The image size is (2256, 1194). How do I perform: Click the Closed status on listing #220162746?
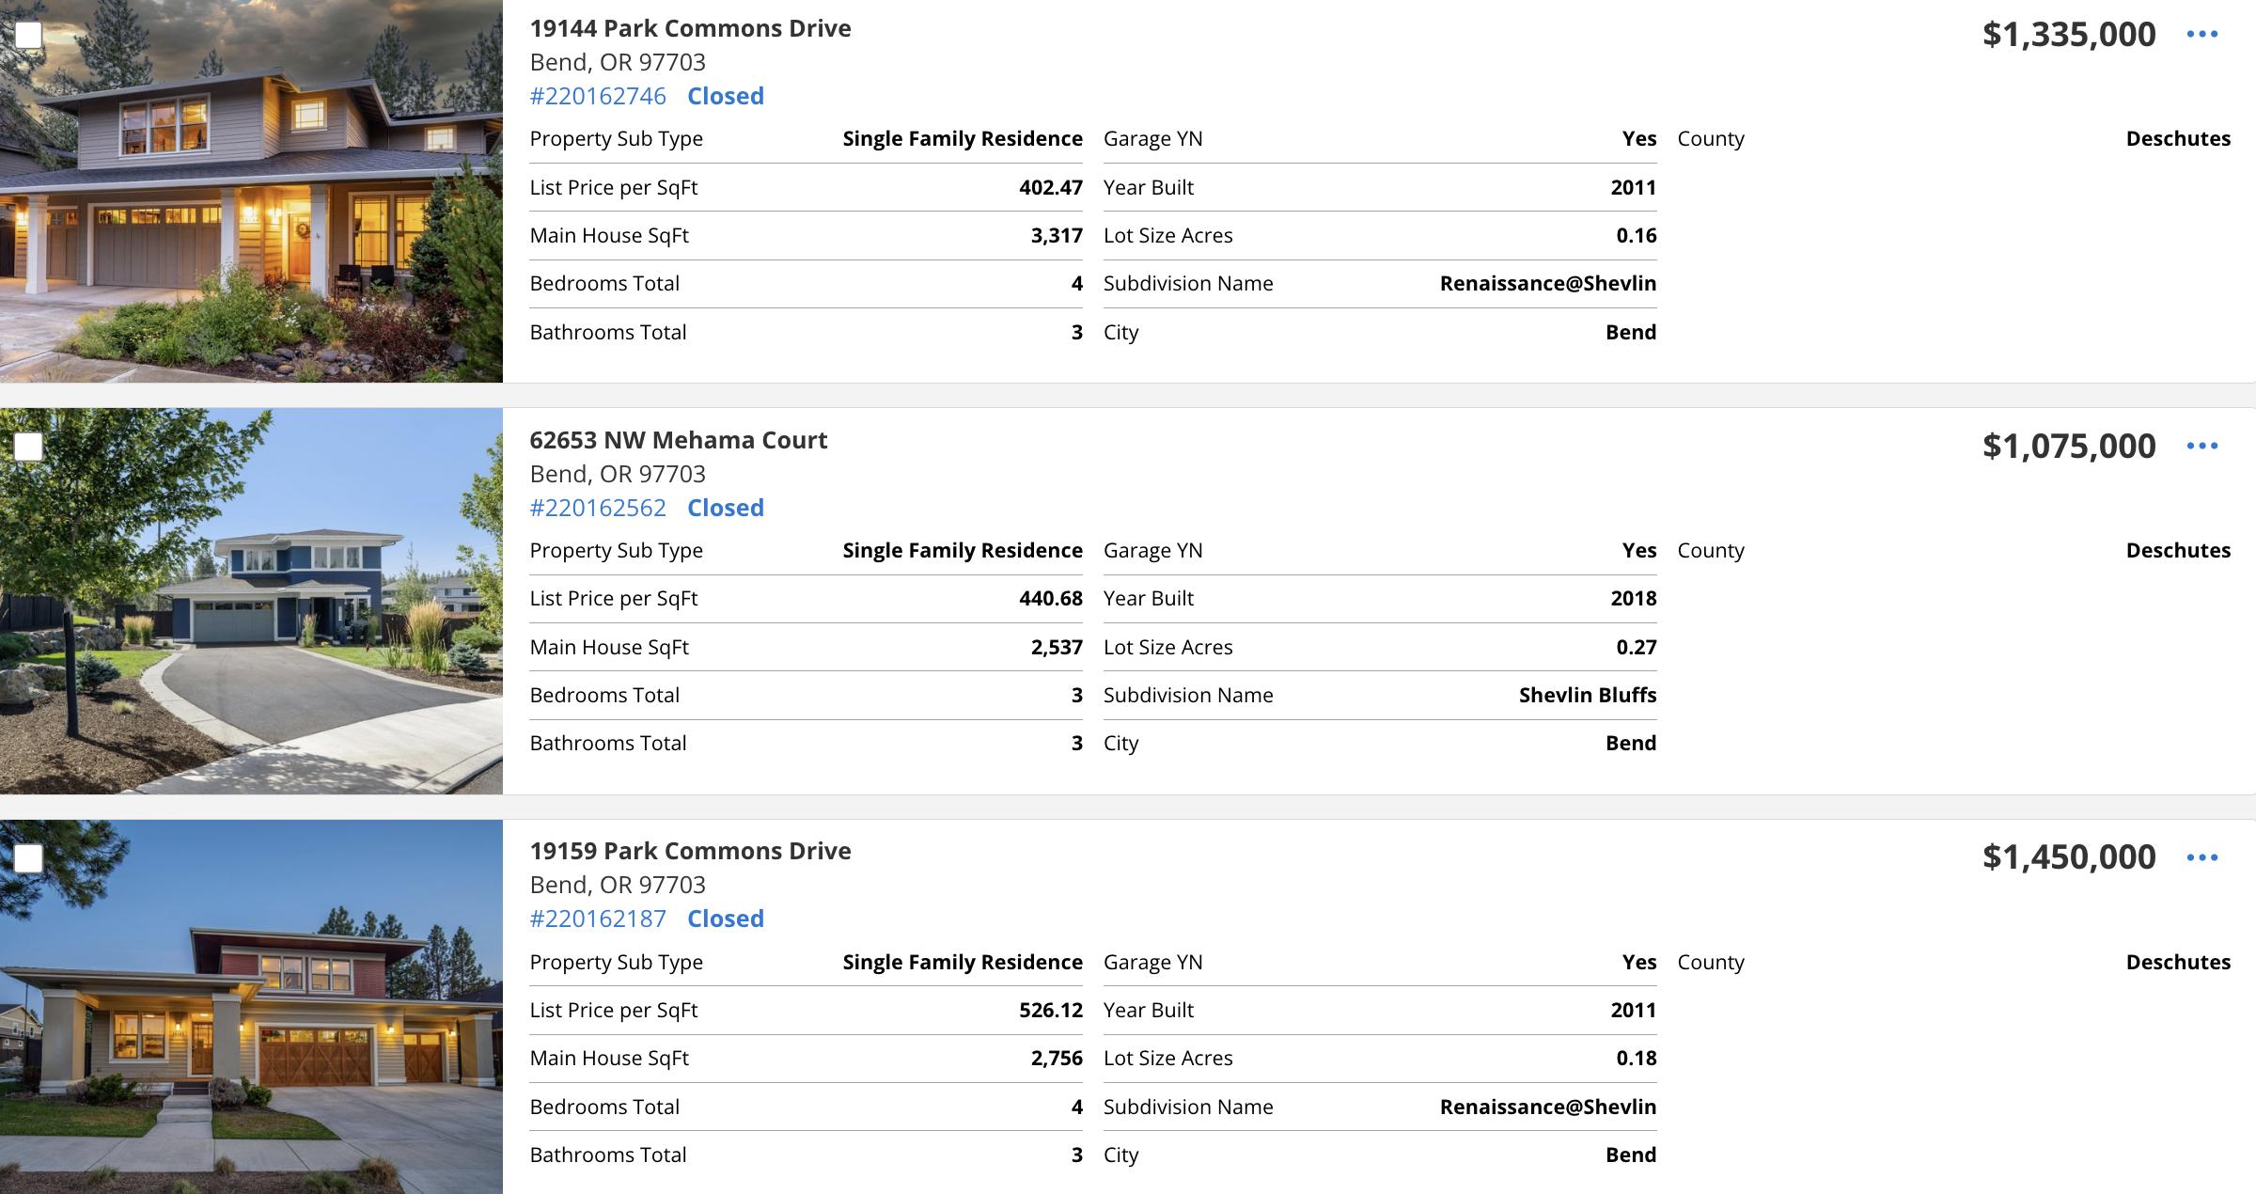(x=725, y=96)
